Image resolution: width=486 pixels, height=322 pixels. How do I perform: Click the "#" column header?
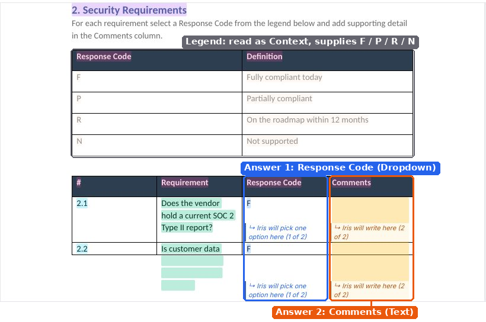pos(78,182)
